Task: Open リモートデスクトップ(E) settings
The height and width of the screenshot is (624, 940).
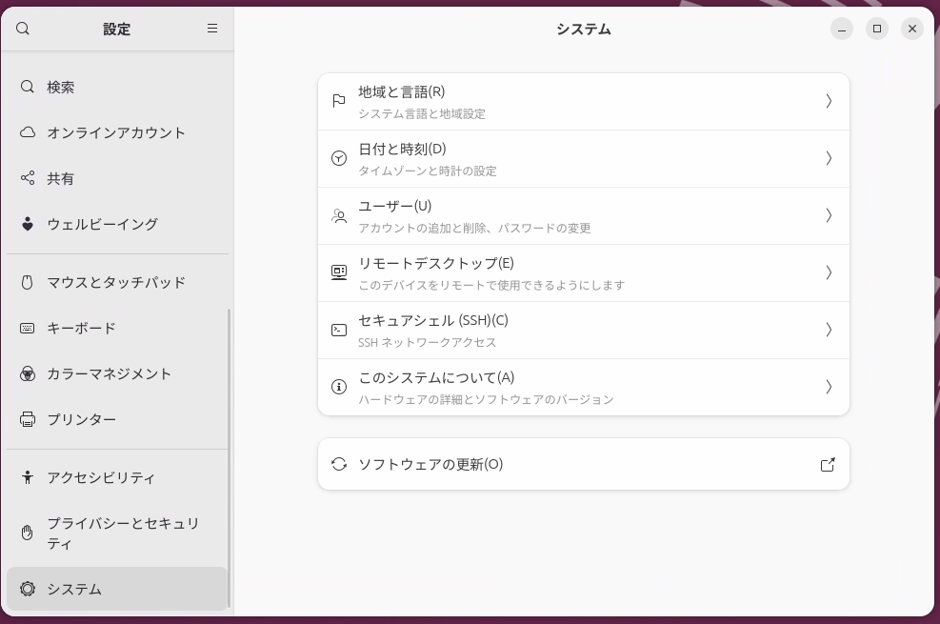Action: click(x=583, y=272)
